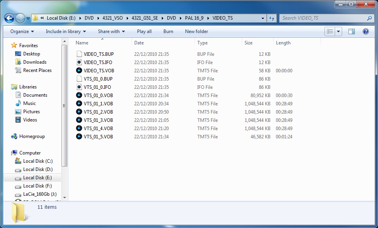Click Local Disk (E:) in address breadcrumb
This screenshot has height=228, width=378.
[x=61, y=18]
